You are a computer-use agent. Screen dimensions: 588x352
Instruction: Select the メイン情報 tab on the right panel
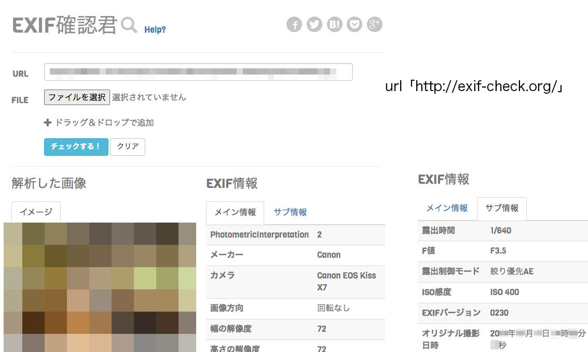pyautogui.click(x=447, y=208)
